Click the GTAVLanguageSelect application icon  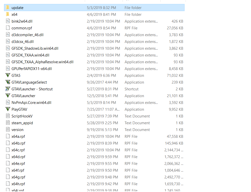point(8,82)
